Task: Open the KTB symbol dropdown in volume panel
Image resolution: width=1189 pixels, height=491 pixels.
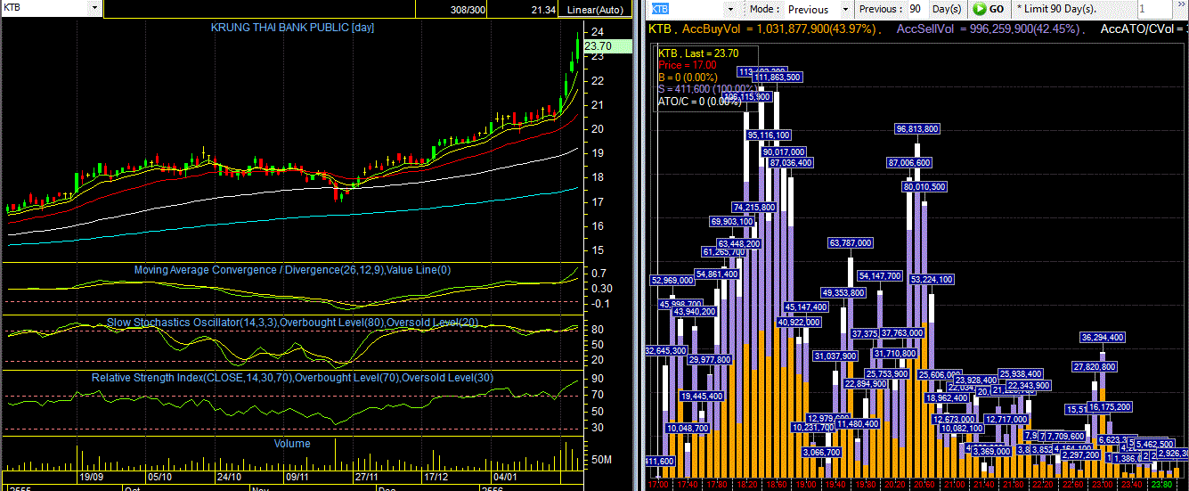Action: pyautogui.click(x=730, y=8)
